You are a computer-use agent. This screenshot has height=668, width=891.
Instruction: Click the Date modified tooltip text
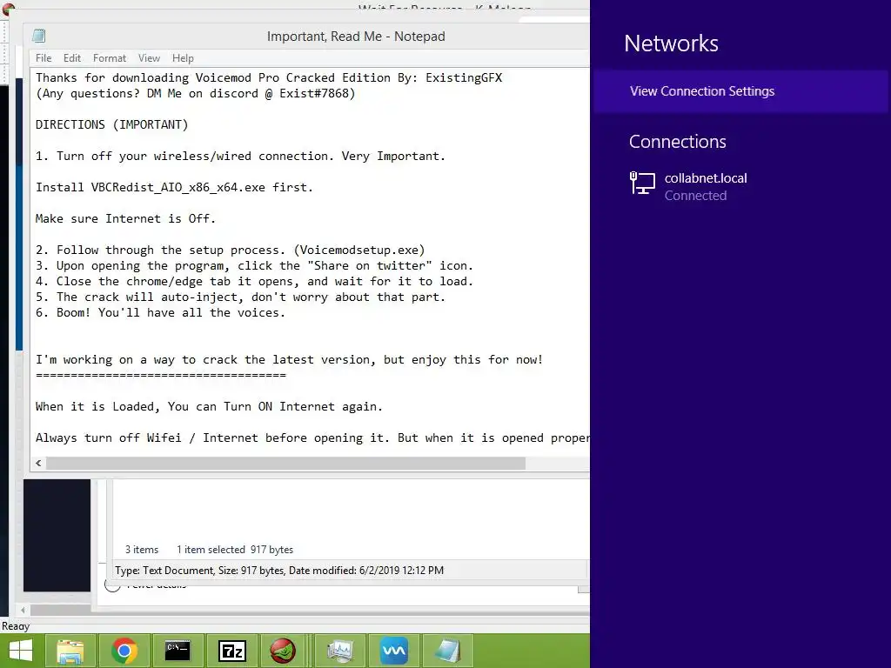279,571
